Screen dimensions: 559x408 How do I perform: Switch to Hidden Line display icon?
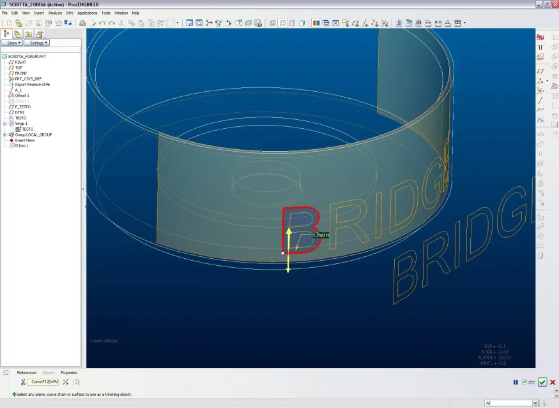[x=282, y=23]
